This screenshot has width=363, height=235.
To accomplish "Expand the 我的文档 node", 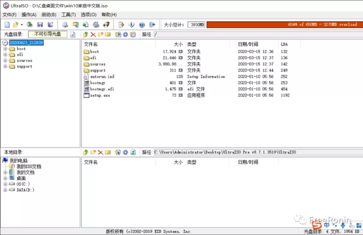I will click(5, 173).
